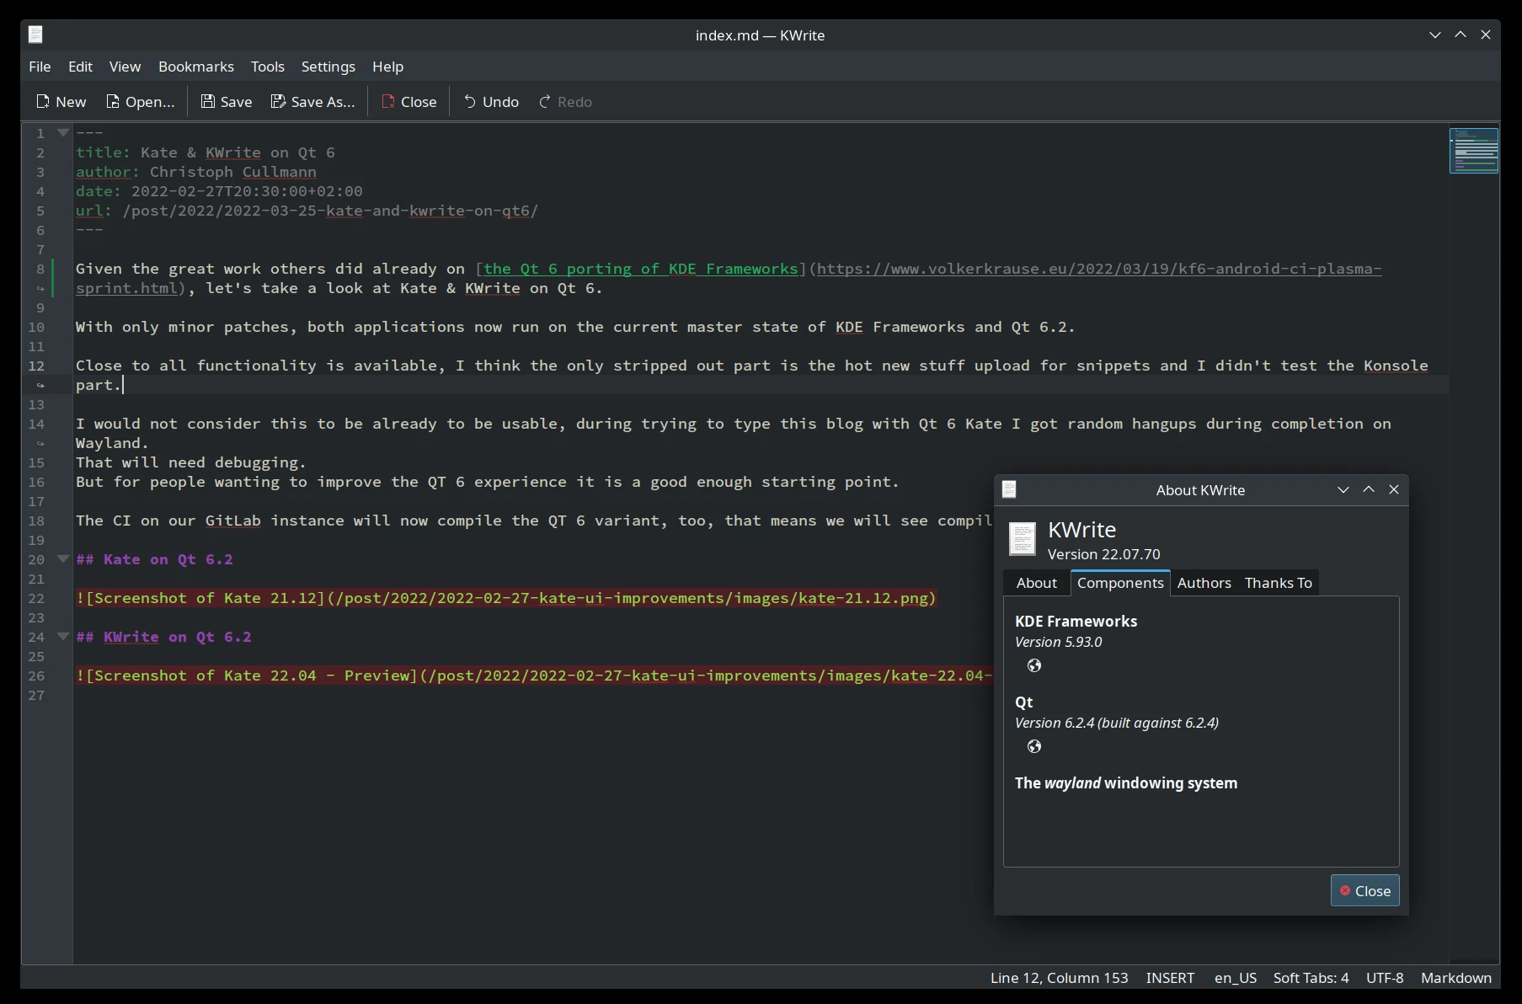Click the date line 2022-02-27T20:30:00+02:00
Viewport: 1522px width, 1004px height.
coord(219,191)
